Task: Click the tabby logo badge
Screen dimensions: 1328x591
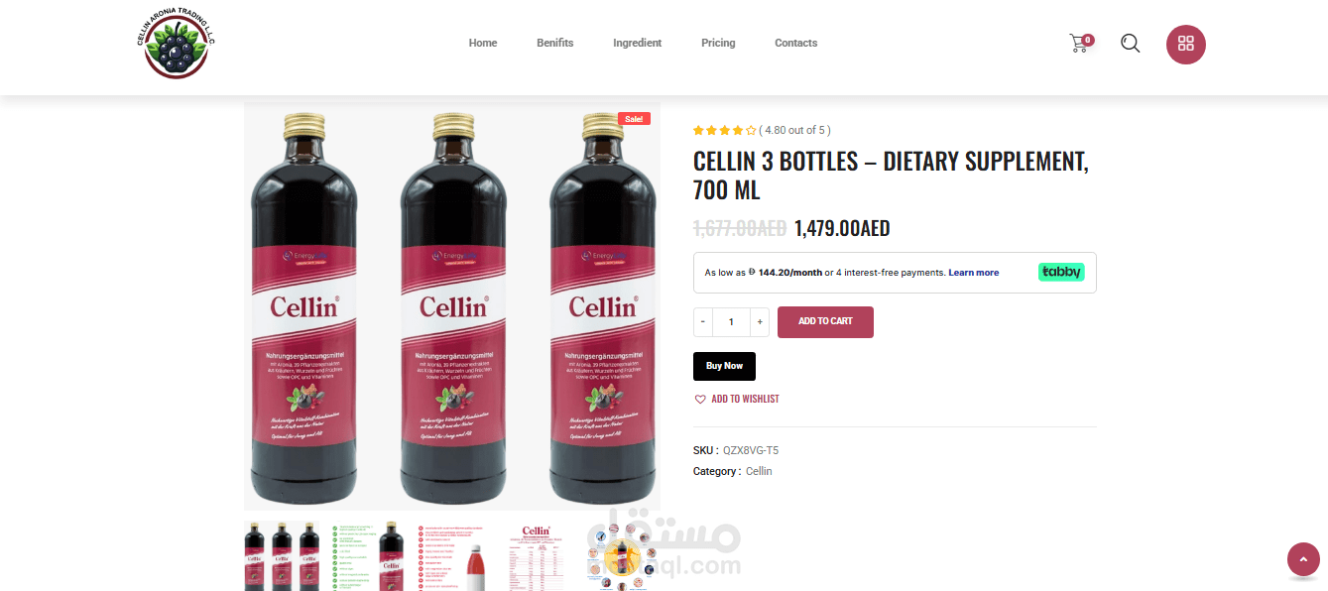Action: [x=1061, y=272]
